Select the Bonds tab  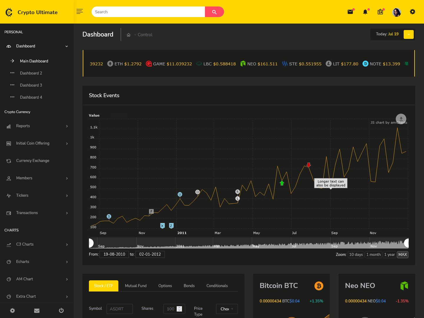pyautogui.click(x=189, y=286)
